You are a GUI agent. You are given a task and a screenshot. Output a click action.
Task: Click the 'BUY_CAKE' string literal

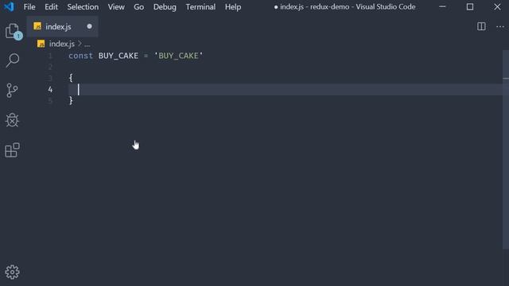click(x=178, y=56)
